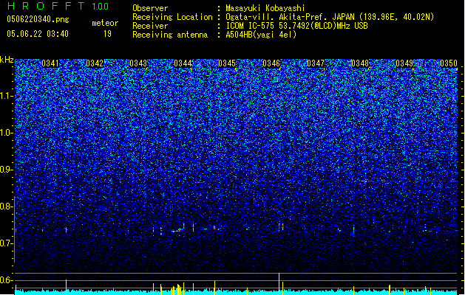Click the Receiving Location label
Image resolution: width=465 pixels, height=295 pixels.
[x=172, y=17]
